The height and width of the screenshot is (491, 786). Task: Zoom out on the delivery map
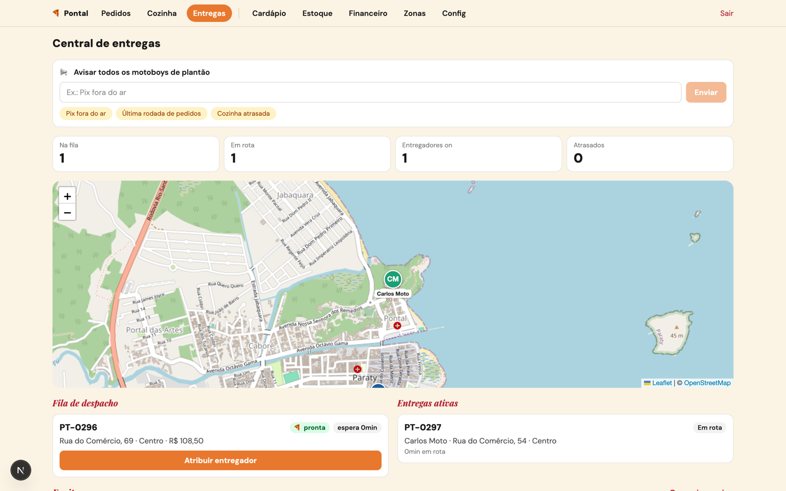[x=67, y=213]
